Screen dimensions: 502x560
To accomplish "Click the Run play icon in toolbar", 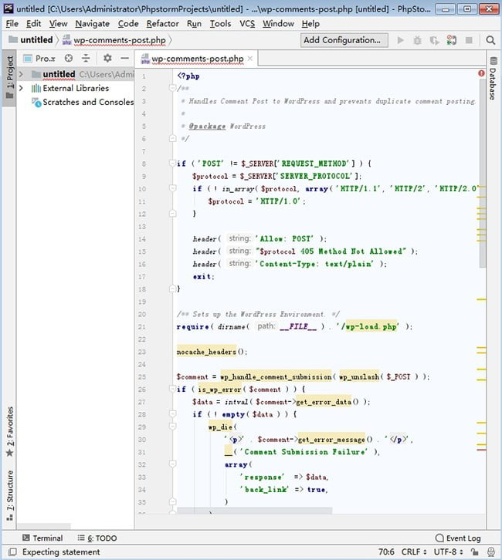I will pos(401,40).
